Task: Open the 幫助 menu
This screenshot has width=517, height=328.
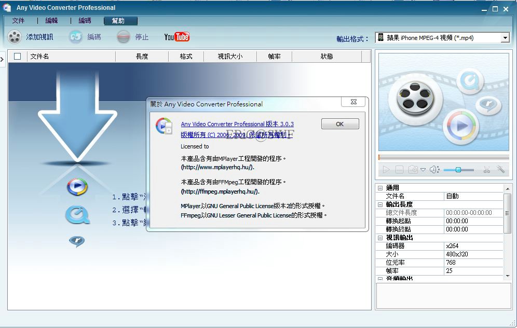Action: [x=120, y=21]
